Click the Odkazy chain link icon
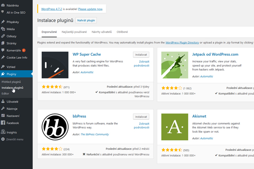Viewport: 254px width, 169px height. point(3,36)
